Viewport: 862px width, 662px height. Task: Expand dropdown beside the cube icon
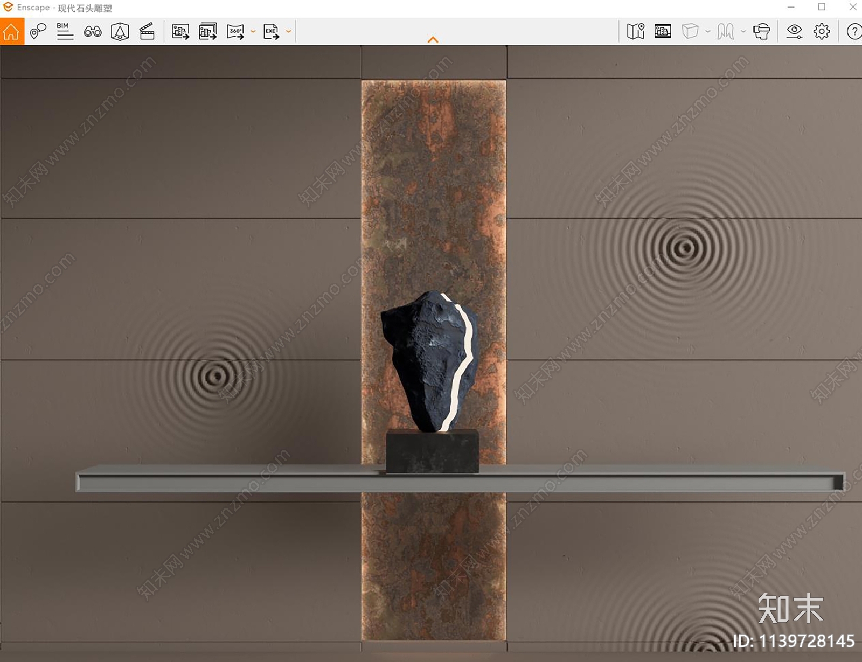coord(708,32)
